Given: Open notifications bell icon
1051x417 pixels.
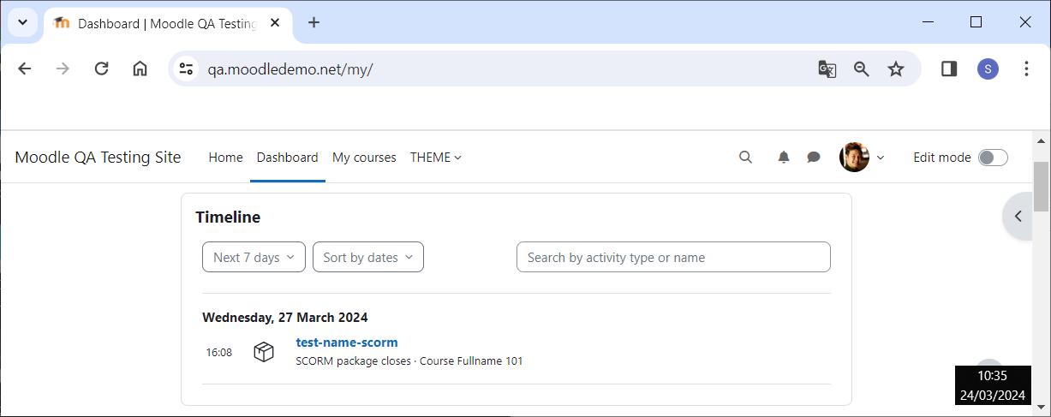Looking at the screenshot, I should coord(784,158).
